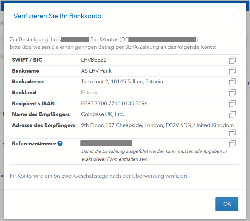Viewport: 250px width, 221px height.
Task: Click the dialog title Verifizieren Sie Ihr Bankkonto
Action: tap(57, 16)
